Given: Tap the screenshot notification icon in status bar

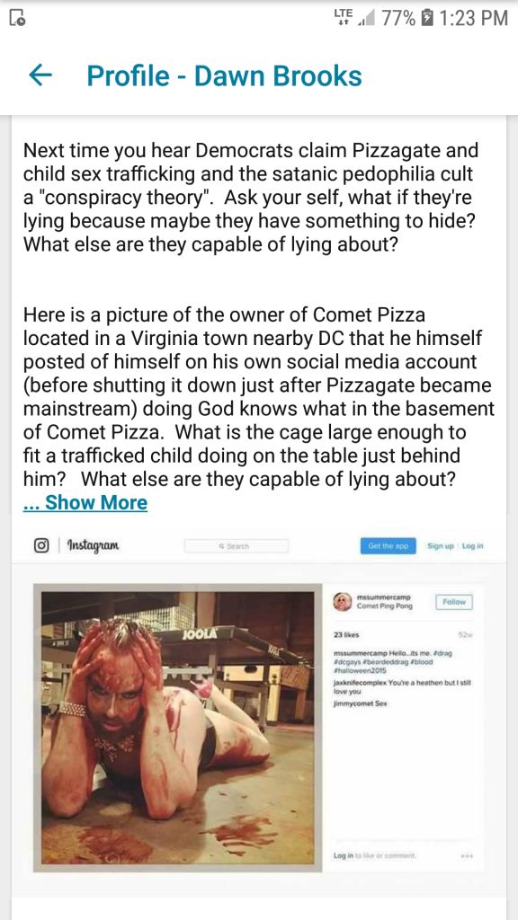Looking at the screenshot, I should (x=17, y=18).
